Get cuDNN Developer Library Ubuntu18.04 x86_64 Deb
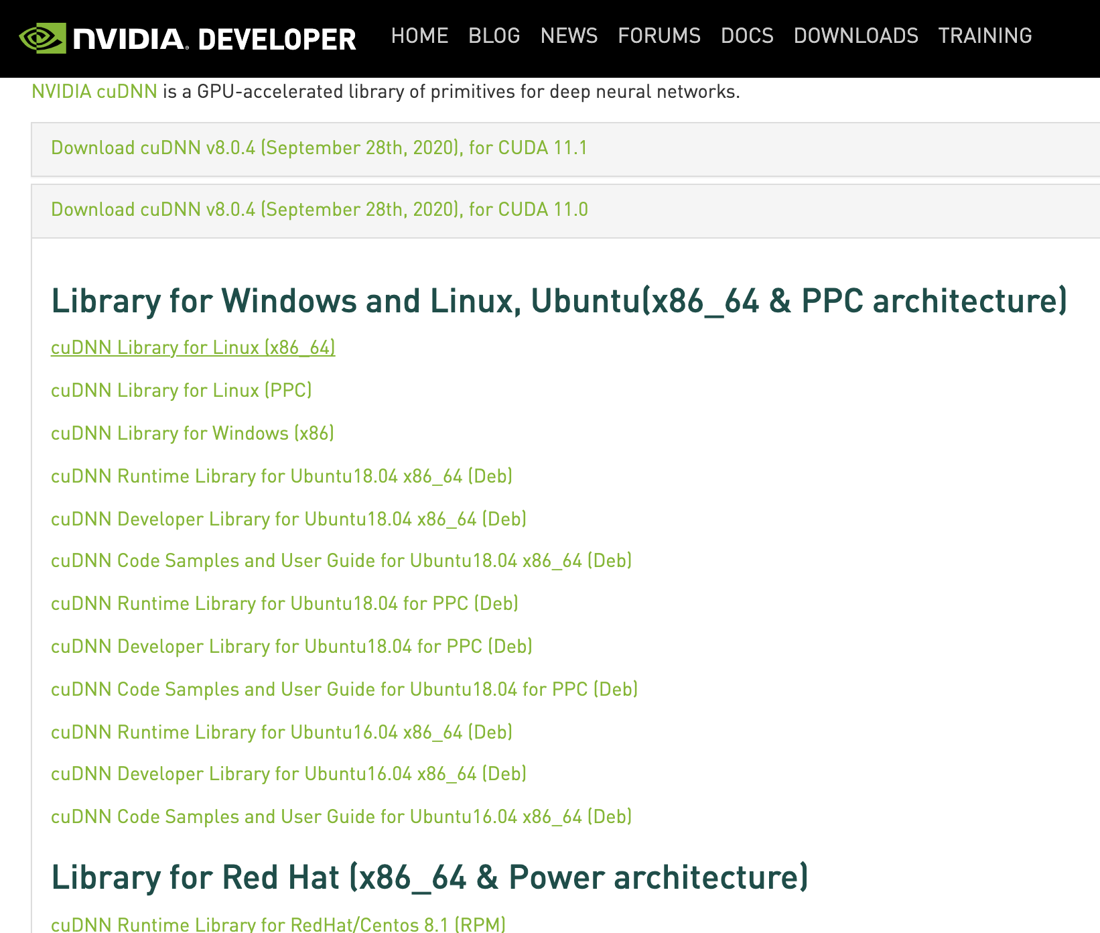The height and width of the screenshot is (933, 1100). point(289,519)
